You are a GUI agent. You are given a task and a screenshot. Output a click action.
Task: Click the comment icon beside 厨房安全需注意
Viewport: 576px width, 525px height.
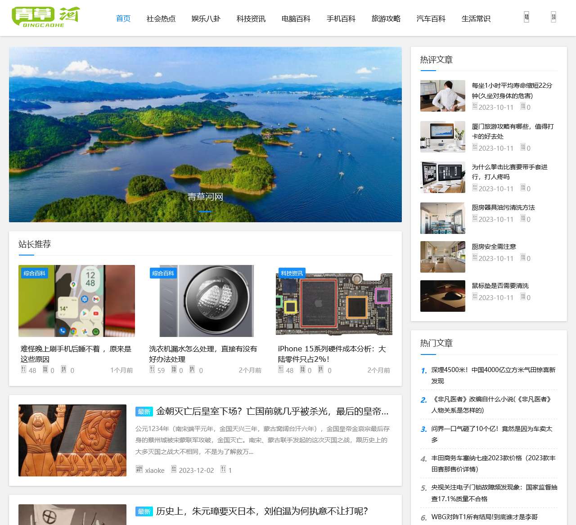(x=522, y=258)
